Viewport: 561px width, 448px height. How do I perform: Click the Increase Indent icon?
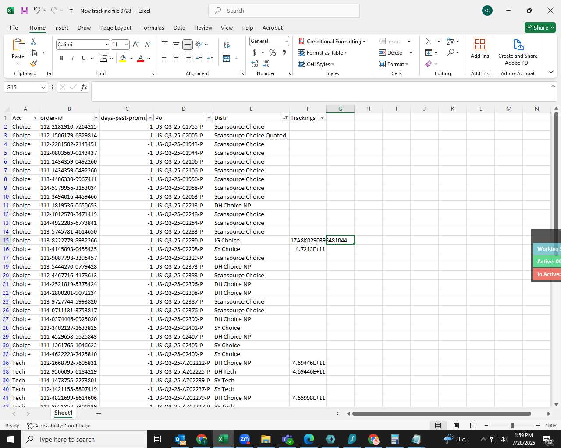point(210,58)
